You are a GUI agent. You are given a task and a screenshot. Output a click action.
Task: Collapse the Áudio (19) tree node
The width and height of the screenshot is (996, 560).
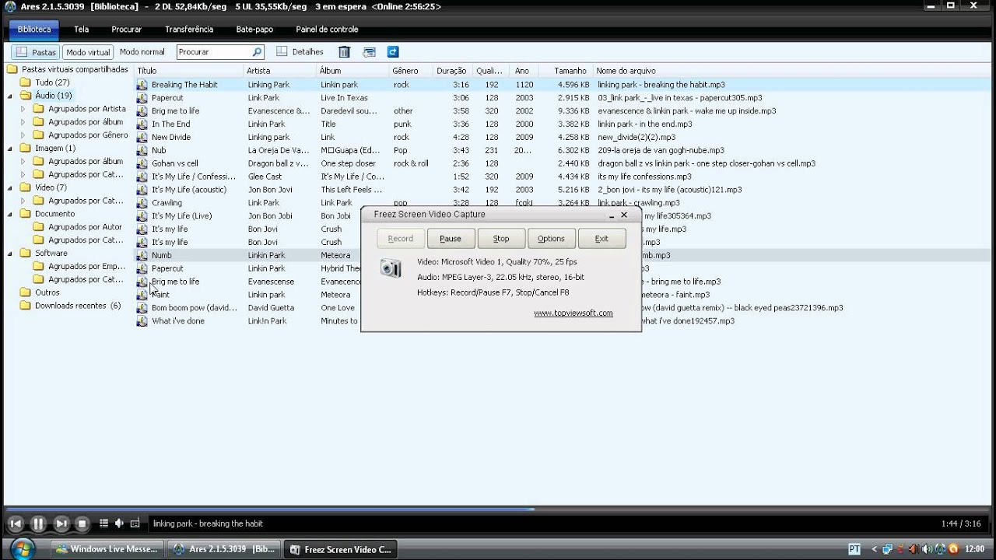coord(10,96)
